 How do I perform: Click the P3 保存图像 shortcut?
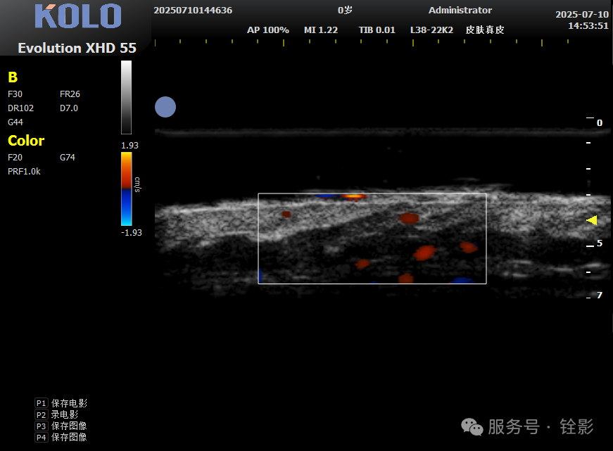(x=61, y=426)
